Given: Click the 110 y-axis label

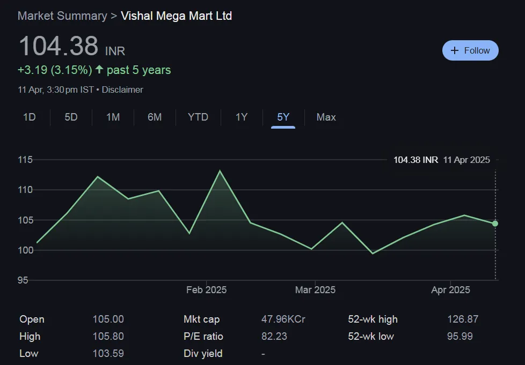Looking at the screenshot, I should [25, 190].
